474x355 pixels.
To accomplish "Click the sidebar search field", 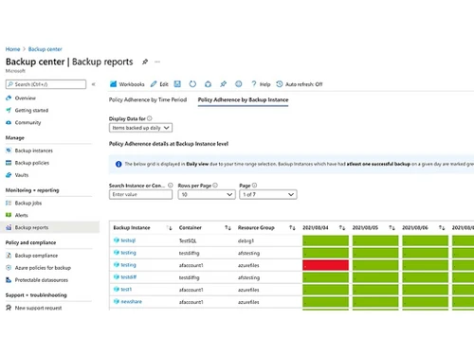I will tap(46, 84).
